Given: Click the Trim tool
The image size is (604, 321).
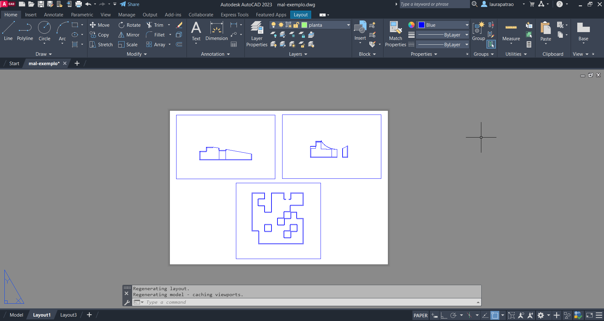Looking at the screenshot, I should (x=155, y=25).
